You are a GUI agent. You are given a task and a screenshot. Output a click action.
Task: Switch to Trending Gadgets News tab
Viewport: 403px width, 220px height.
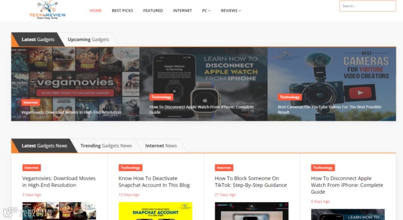pos(106,146)
